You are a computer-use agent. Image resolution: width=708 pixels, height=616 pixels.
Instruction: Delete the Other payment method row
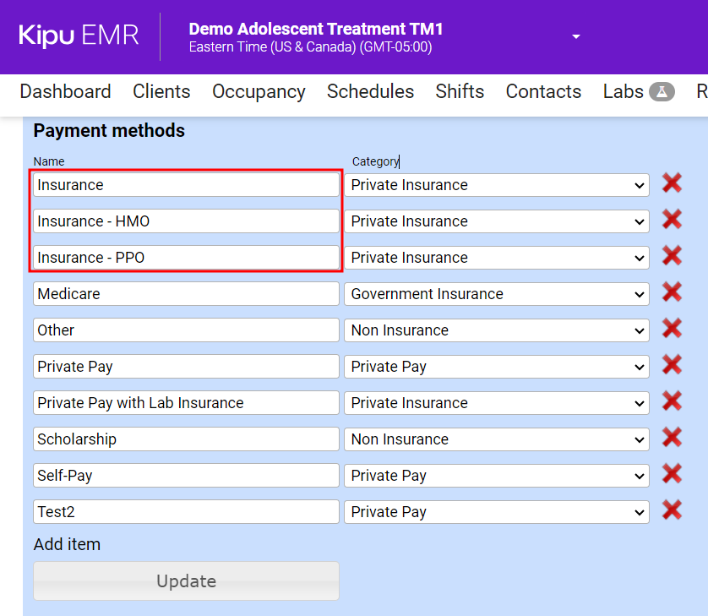(x=672, y=329)
